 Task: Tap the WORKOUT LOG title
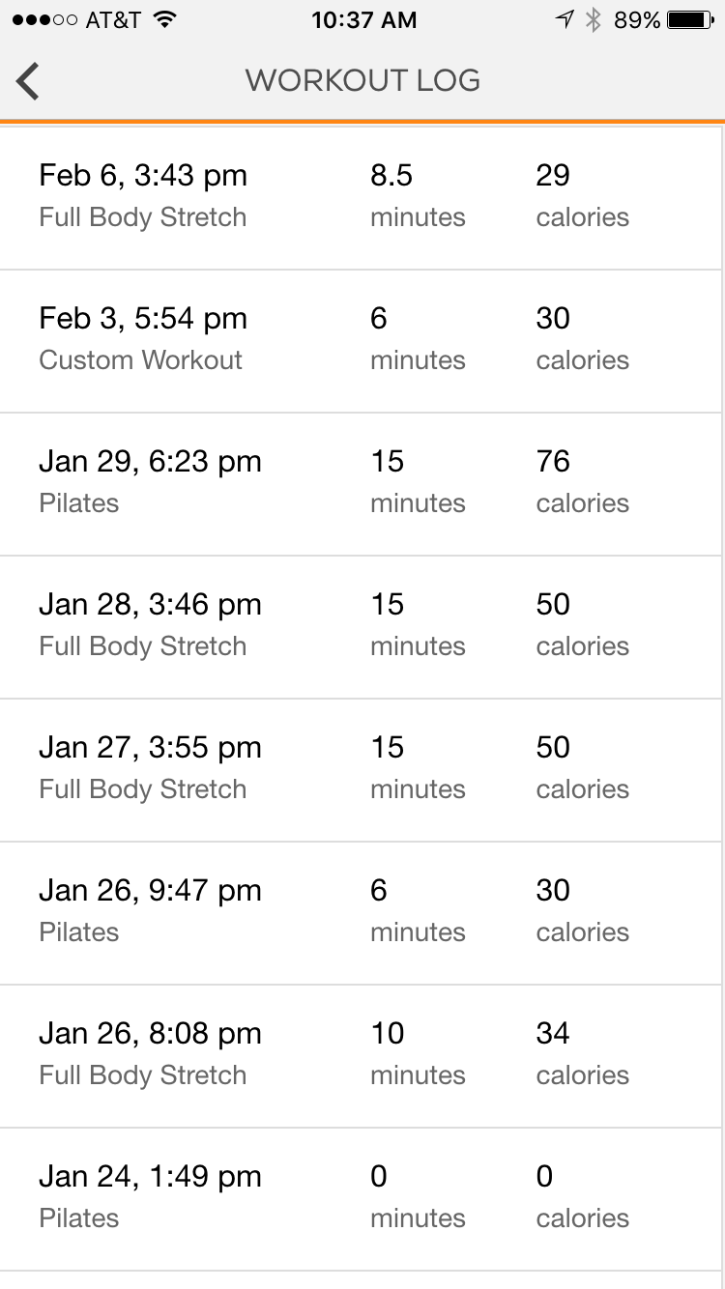point(362,80)
